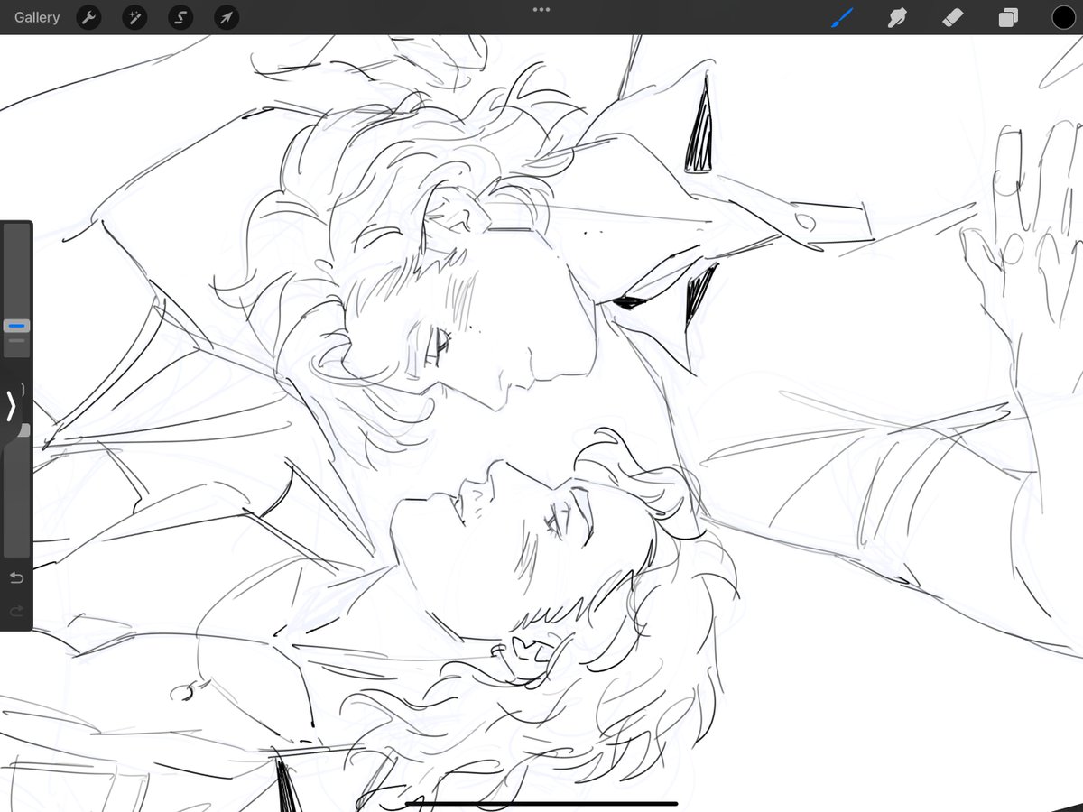Open the Layers panel
This screenshot has width=1083, height=812.
pos(1008,17)
